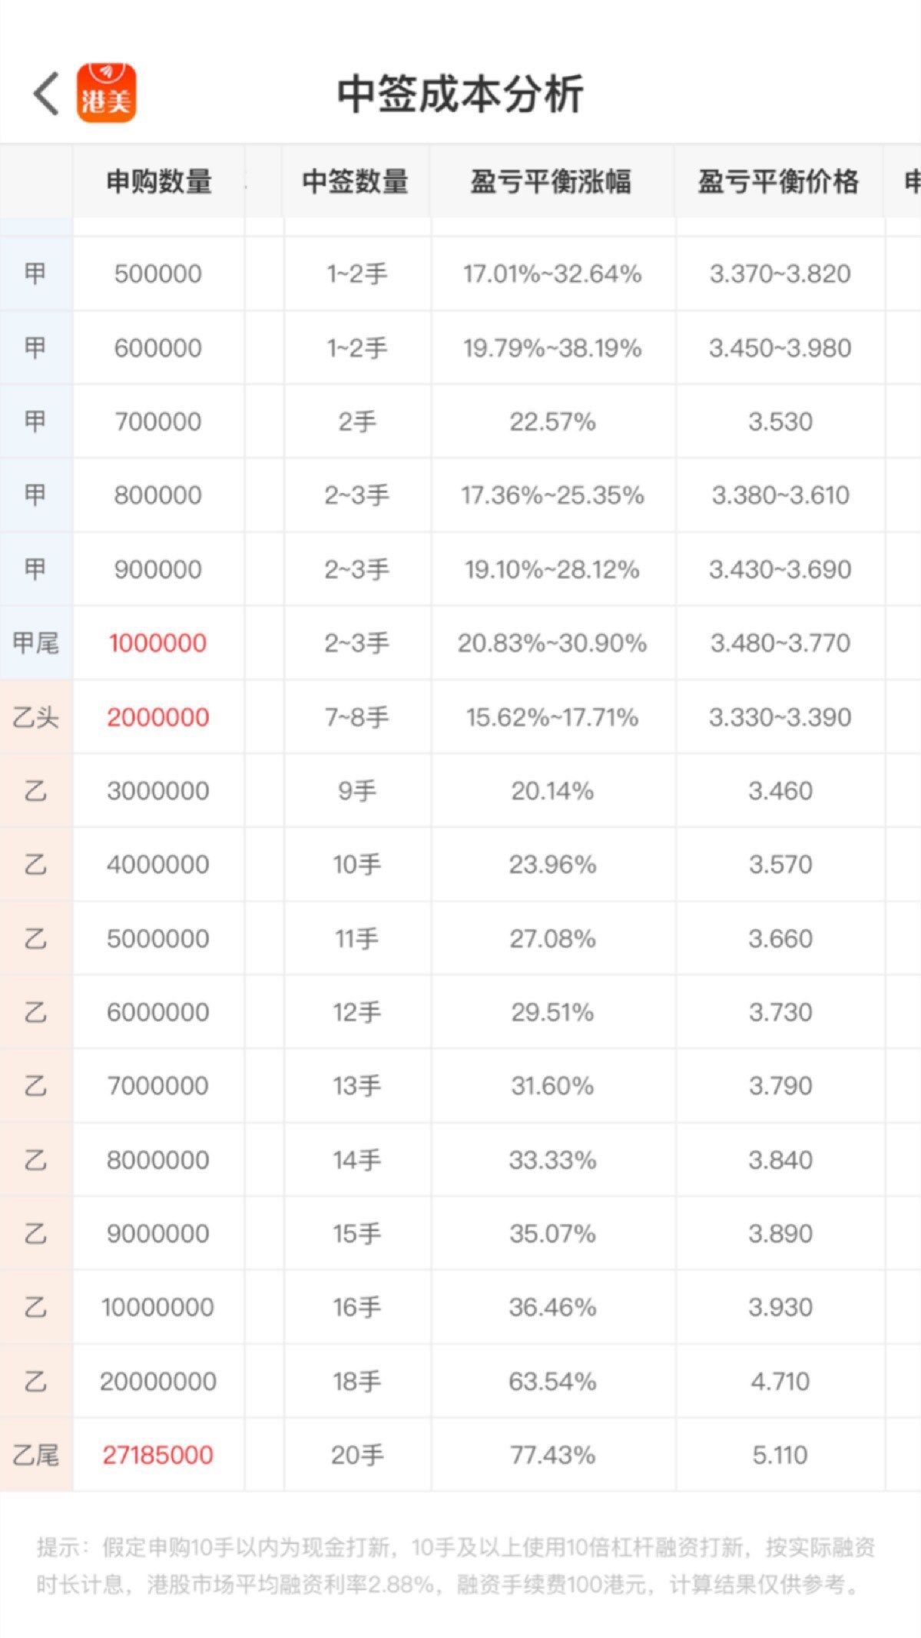
Task: Tap the 7~8手 allotment cell
Action: (356, 717)
